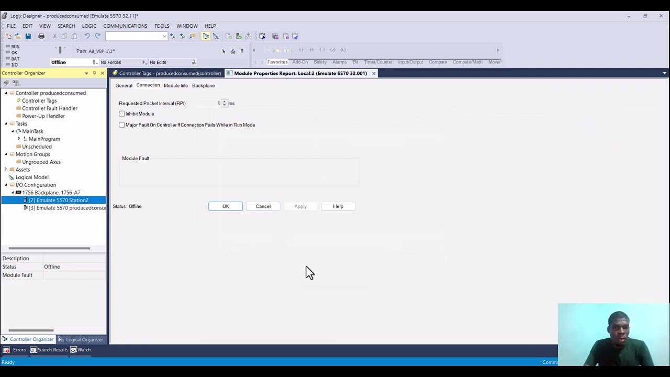Select the Timer/Counter instruction tab
Image resolution: width=670 pixels, height=377 pixels.
point(378,62)
